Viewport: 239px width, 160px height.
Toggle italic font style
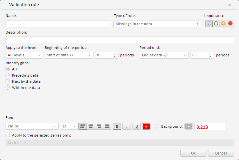coord(127,126)
